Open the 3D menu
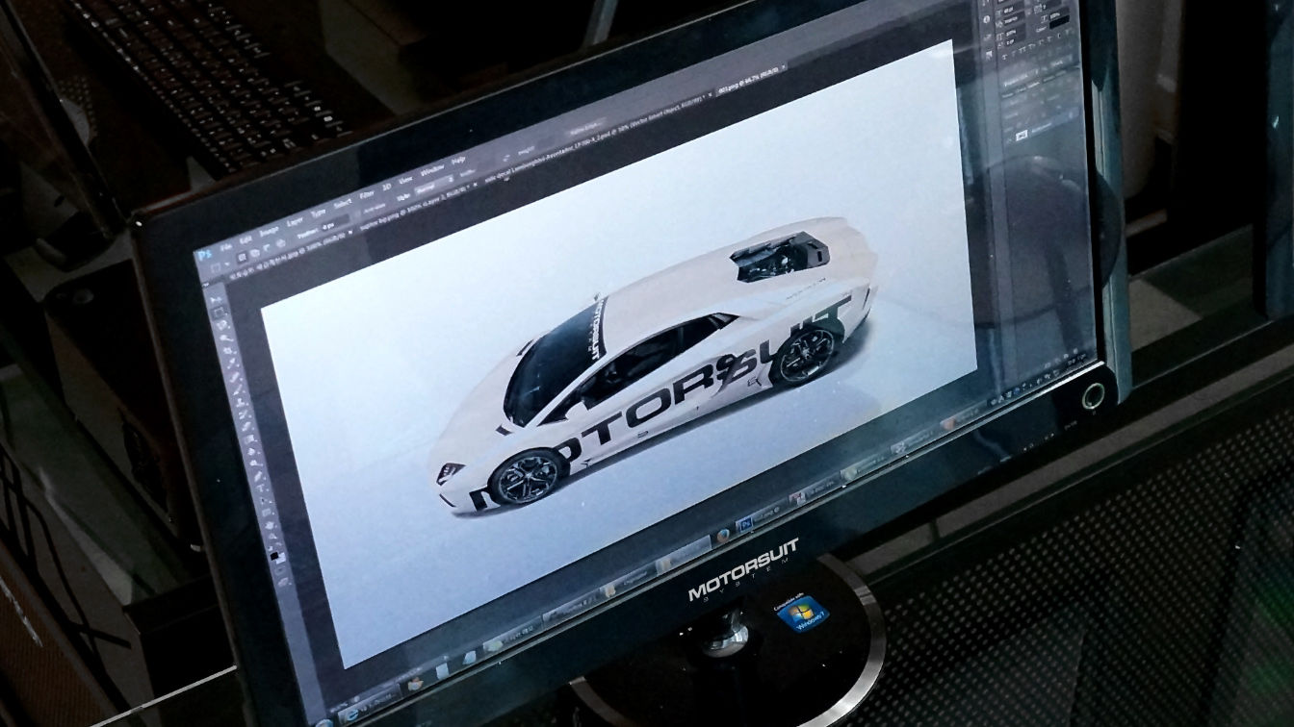1294x727 pixels. 386,187
